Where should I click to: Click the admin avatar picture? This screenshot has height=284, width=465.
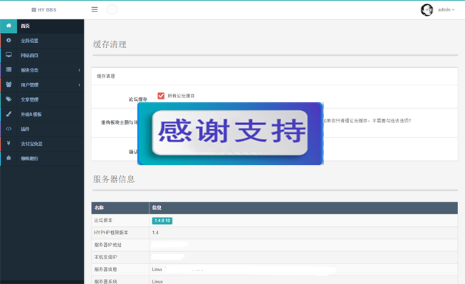point(427,10)
